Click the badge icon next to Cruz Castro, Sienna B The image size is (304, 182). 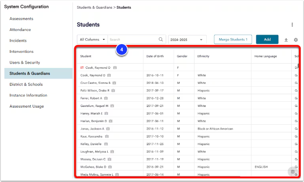114,83
